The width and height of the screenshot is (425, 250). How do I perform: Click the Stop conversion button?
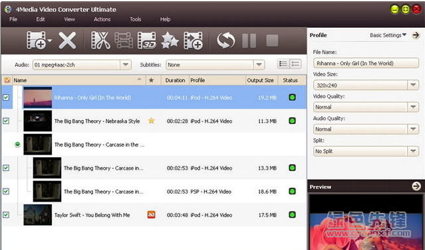tap(272, 41)
